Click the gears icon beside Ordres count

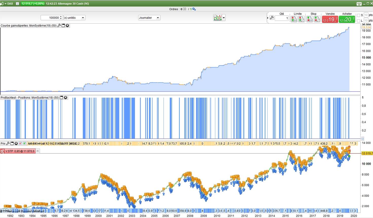(x=194, y=9)
